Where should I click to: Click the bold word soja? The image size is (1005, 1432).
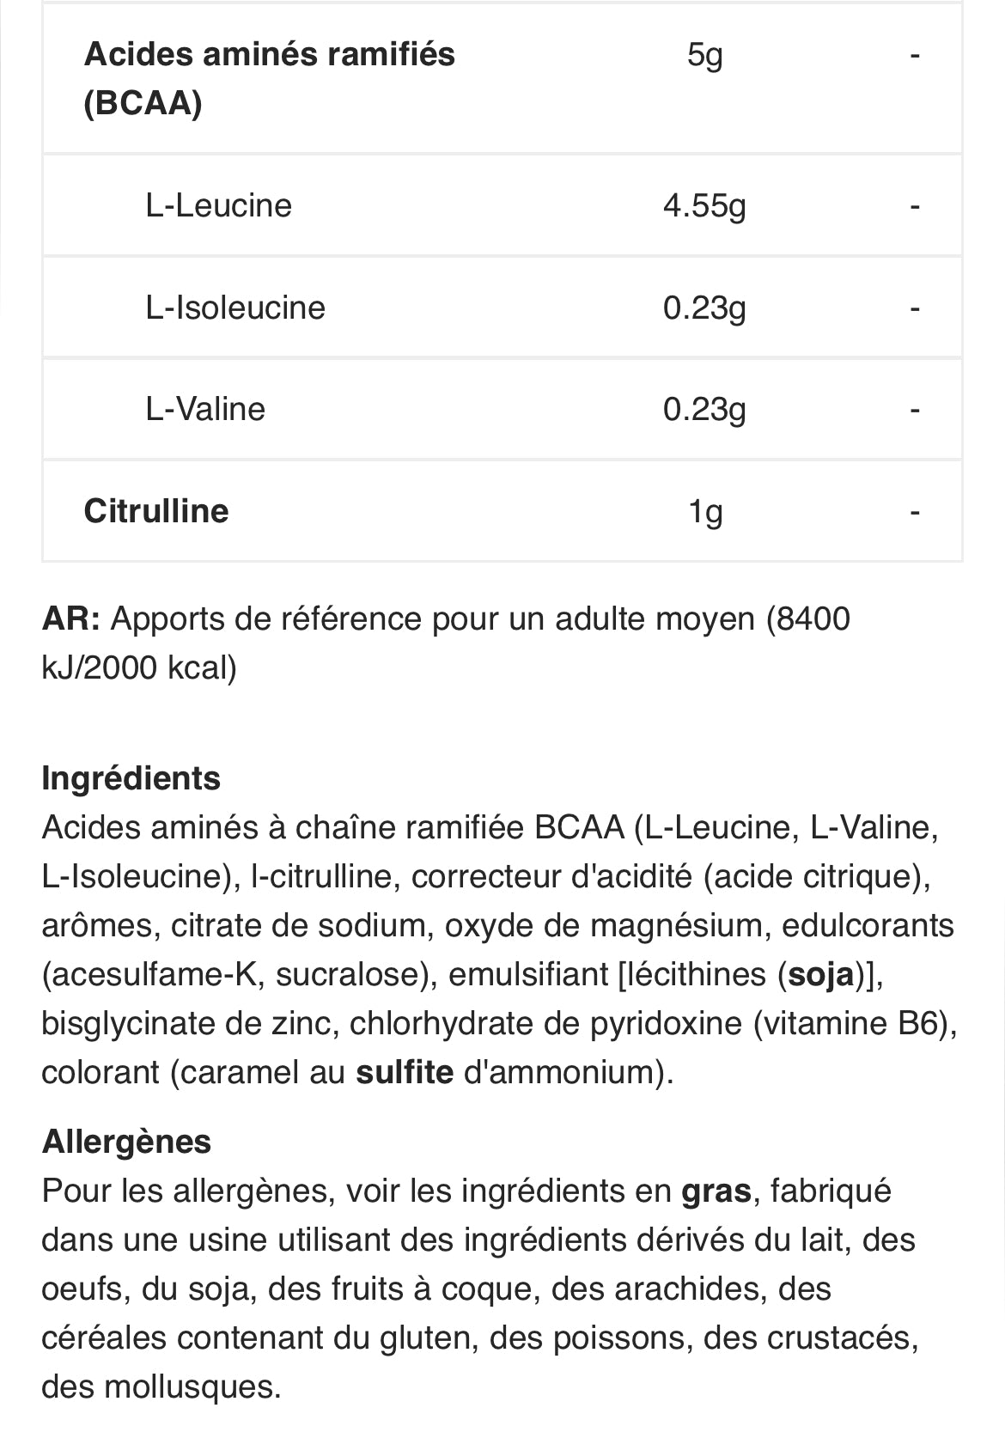click(821, 974)
